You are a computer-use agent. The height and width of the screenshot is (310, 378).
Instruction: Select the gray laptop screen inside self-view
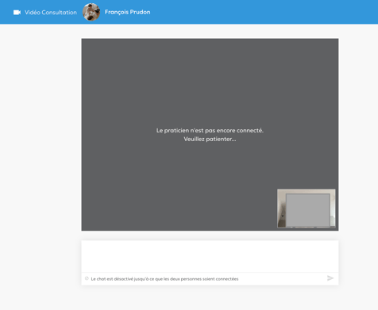(x=308, y=210)
